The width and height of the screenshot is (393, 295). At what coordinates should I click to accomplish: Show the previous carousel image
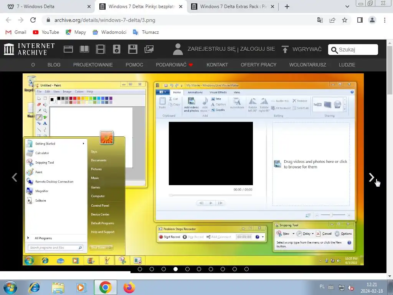(x=15, y=177)
